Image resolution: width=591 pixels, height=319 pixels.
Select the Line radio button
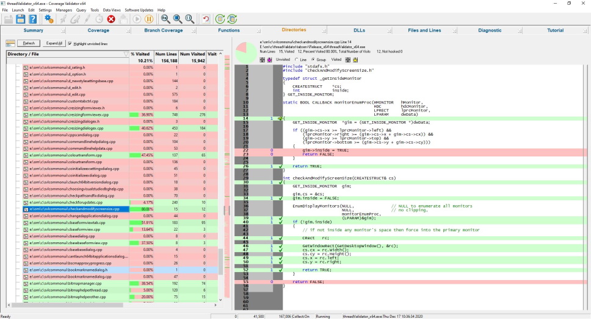tap(296, 60)
